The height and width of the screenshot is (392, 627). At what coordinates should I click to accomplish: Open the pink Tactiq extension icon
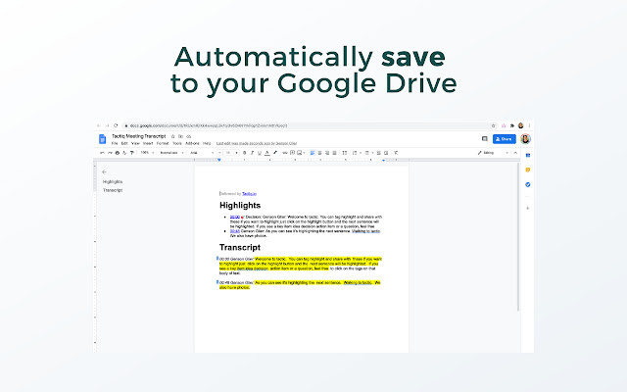pos(504,125)
